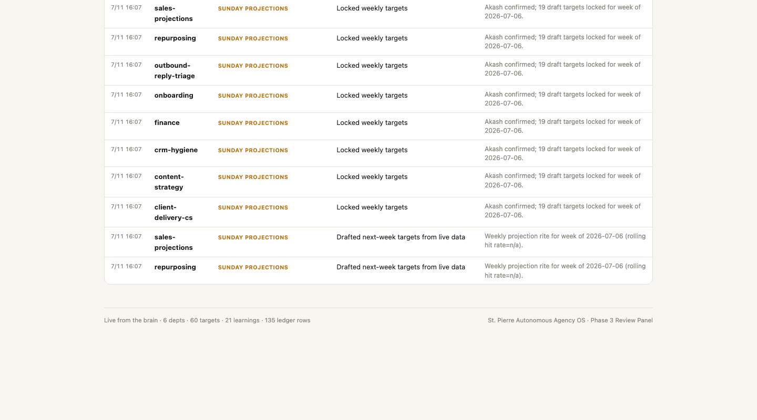Viewport: 757px width, 420px height.
Task: Select Sunday Projections tag in crm-hygiene row
Action: 253,150
